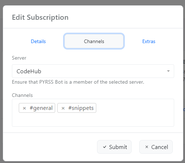Click the checkmark icon on Submit
Screen dimensions: 185x163
(105, 147)
